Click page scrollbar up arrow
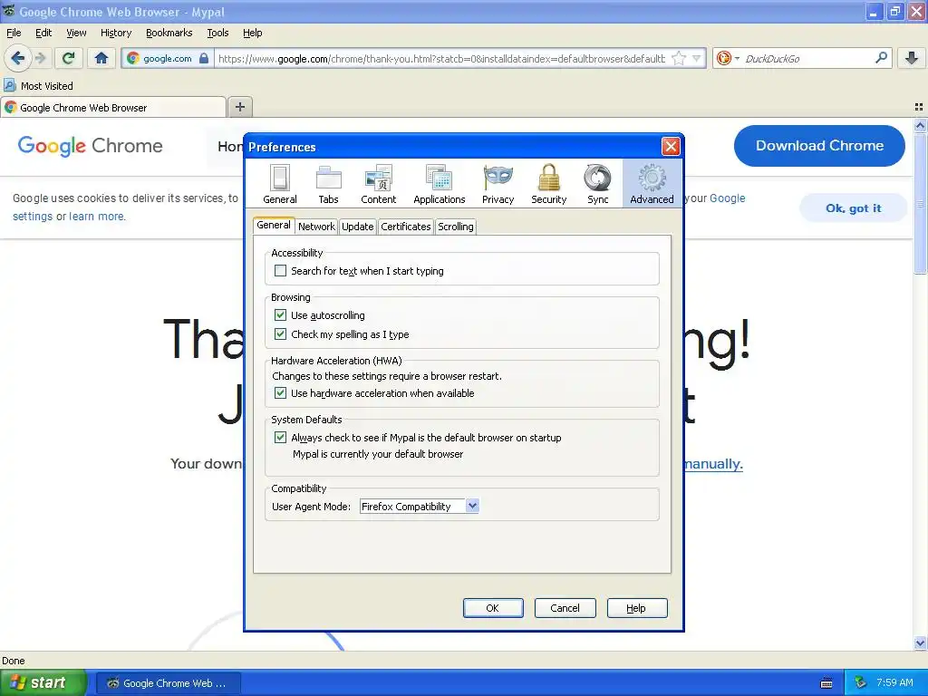The height and width of the screenshot is (696, 928). [x=920, y=125]
